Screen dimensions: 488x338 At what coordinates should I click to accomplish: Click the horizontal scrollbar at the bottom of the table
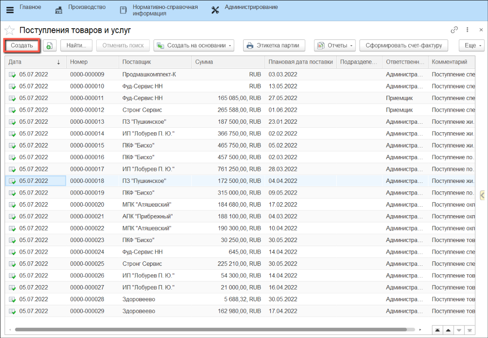pyautogui.click(x=210, y=329)
